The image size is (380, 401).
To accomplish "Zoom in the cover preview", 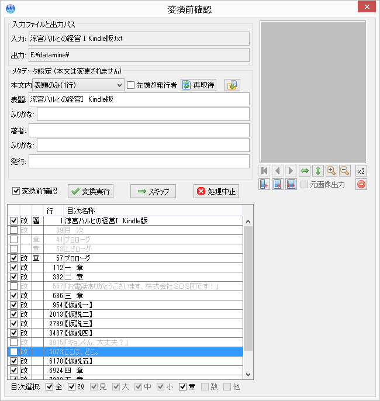I will [x=331, y=171].
